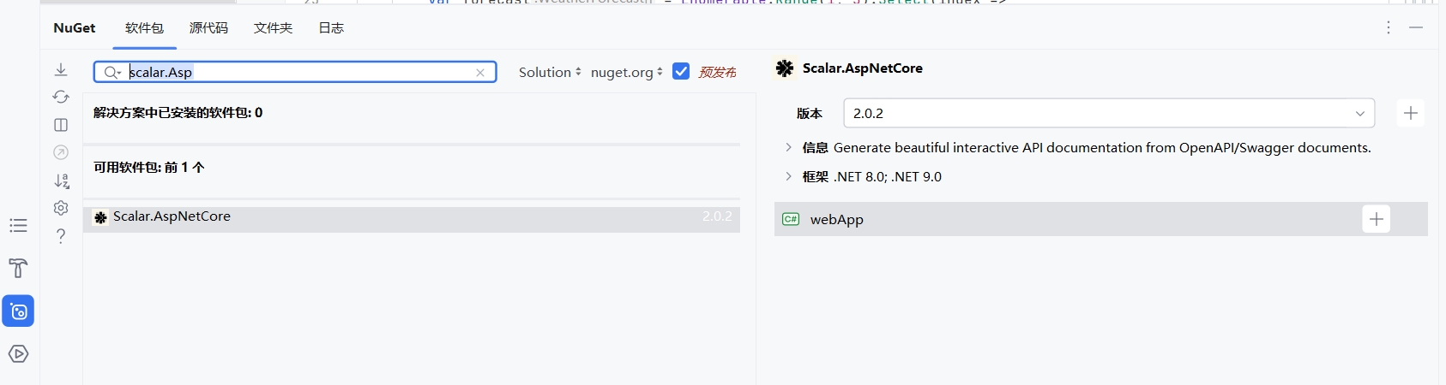
Task: Click the available packages header 可用软件包: 前 1 个
Action: (149, 168)
